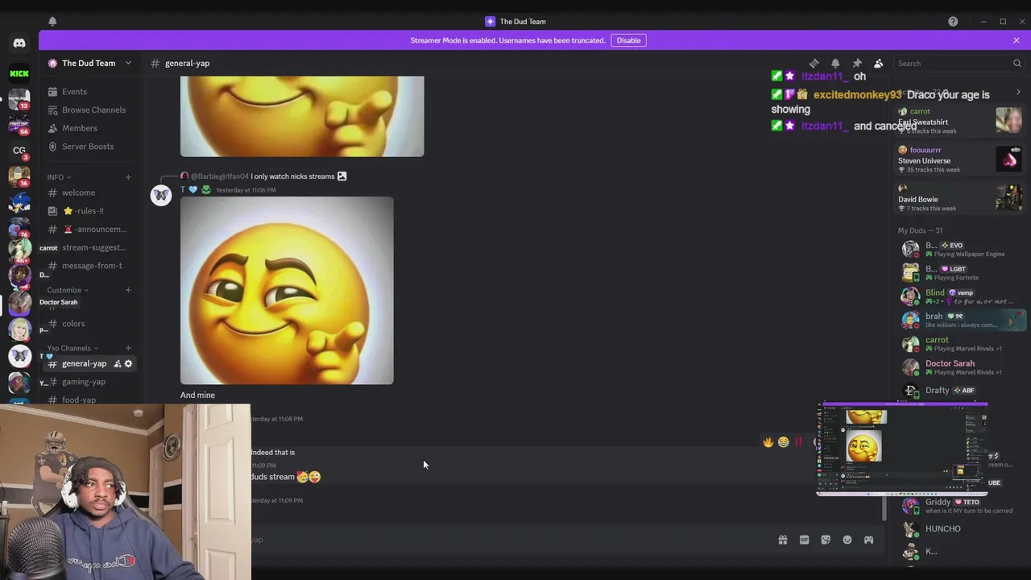1031x580 pixels.
Task: Invite people to general-yap
Action: (x=117, y=363)
